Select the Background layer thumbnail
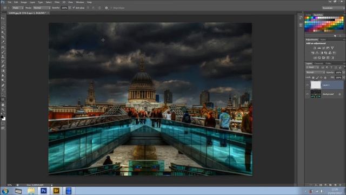 (x=316, y=94)
